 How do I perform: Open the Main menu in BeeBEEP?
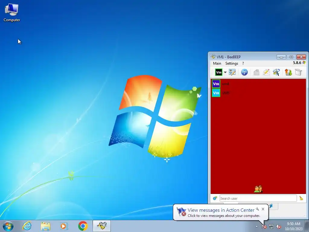click(217, 63)
